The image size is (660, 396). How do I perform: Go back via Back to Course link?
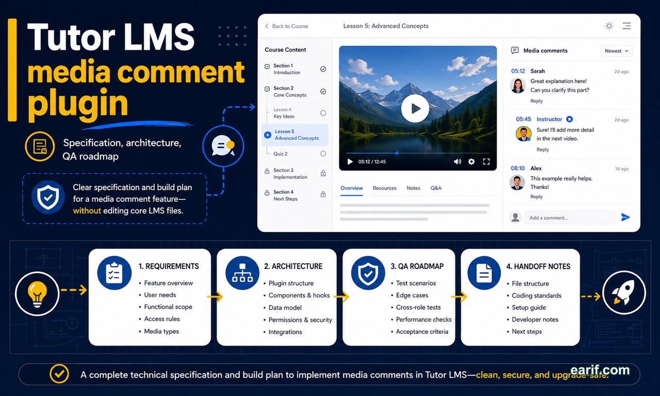287,26
